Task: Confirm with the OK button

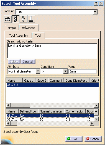Action: [74, 139]
